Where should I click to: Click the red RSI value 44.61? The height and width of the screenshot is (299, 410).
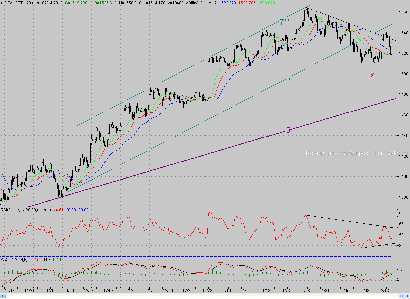click(x=58, y=210)
